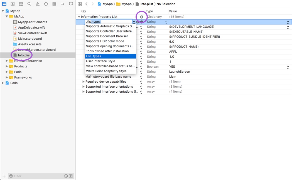Go forward with the right chevron

92,4
